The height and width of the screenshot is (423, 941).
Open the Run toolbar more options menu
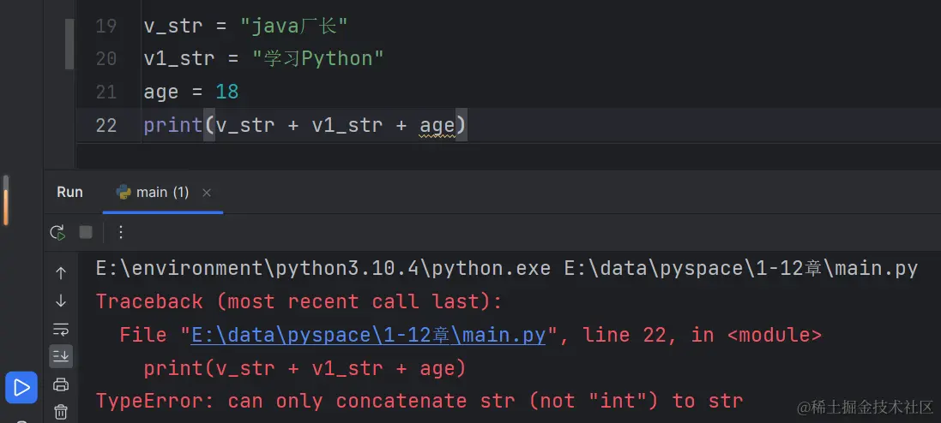click(x=121, y=232)
